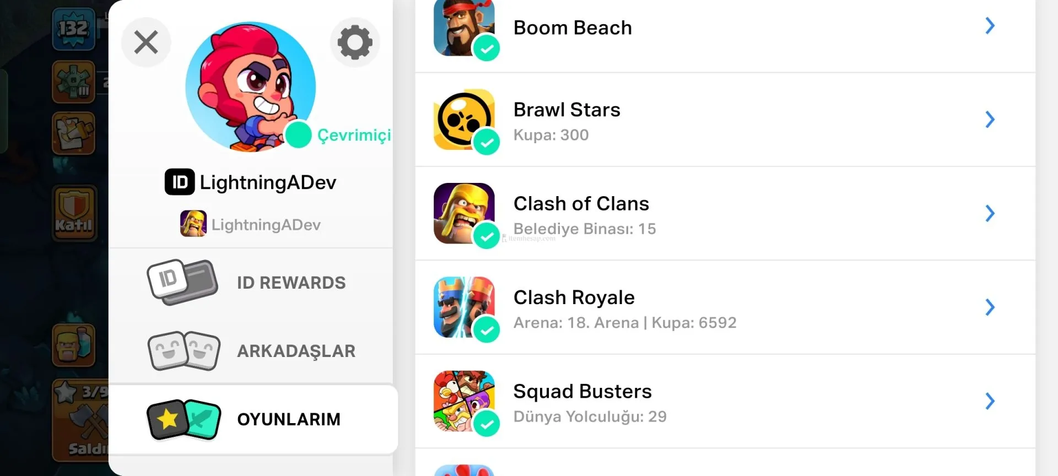Click the green Çevrimiçi online status dot
This screenshot has height=476, width=1058.
[299, 134]
